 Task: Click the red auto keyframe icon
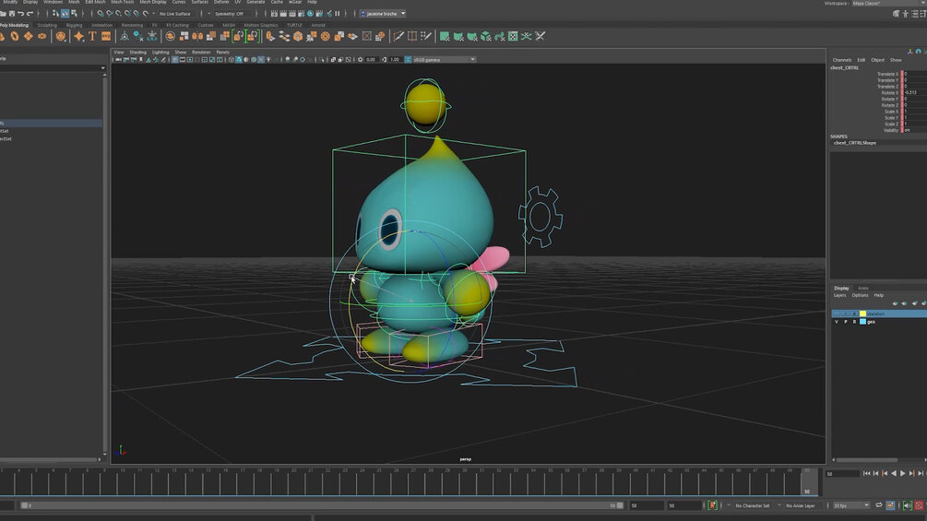click(x=919, y=505)
